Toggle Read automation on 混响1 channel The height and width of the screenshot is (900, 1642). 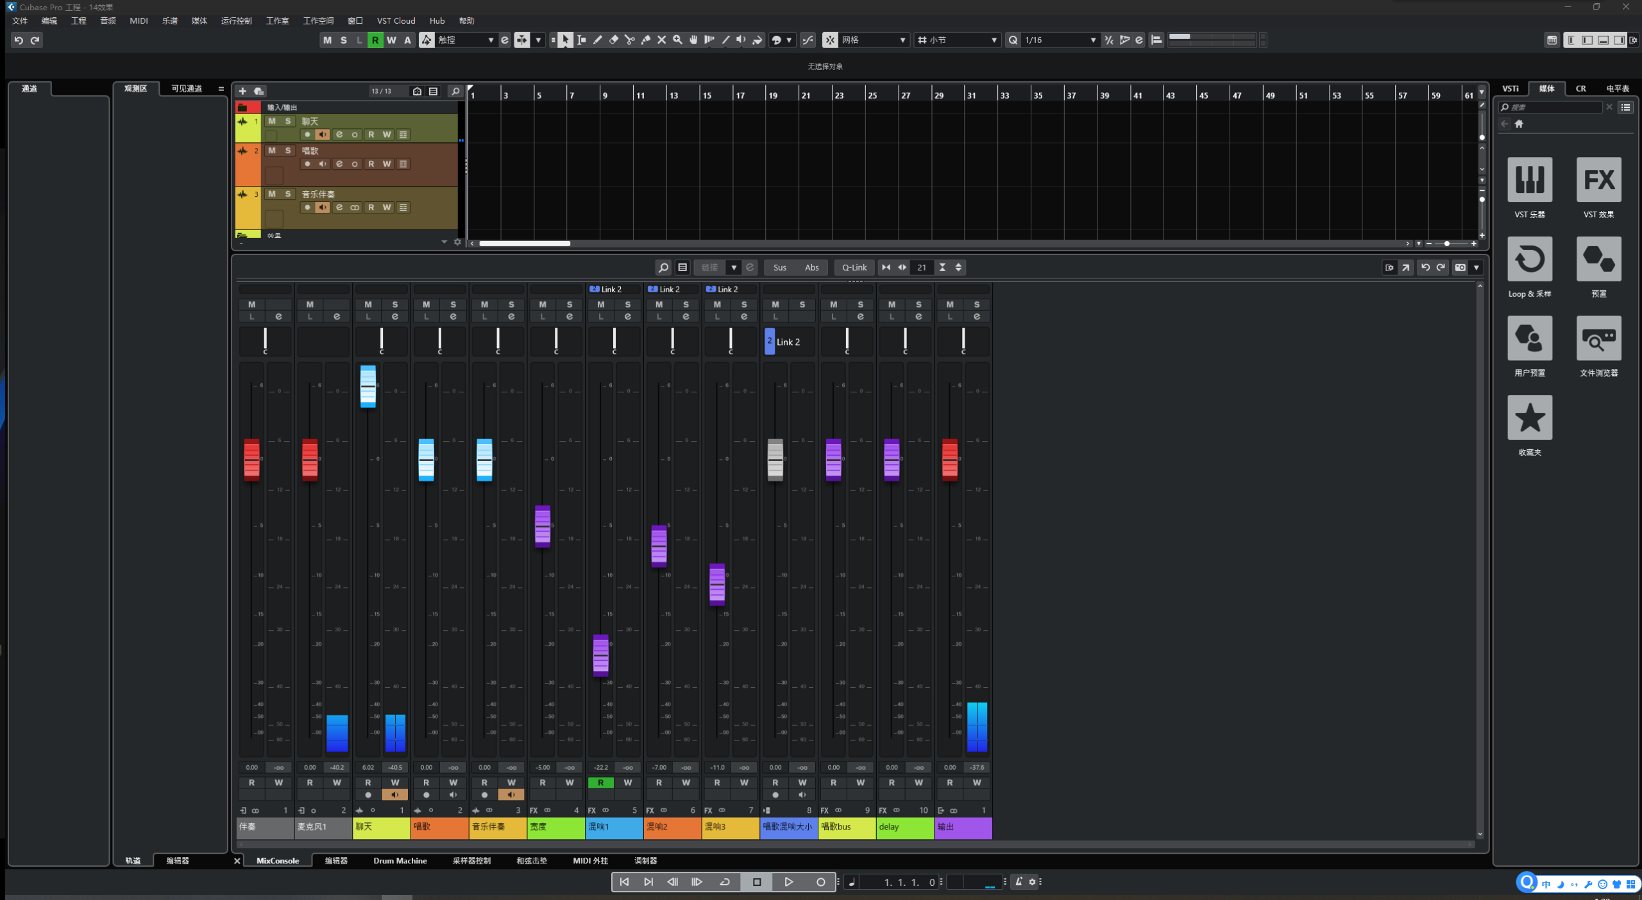(x=600, y=783)
